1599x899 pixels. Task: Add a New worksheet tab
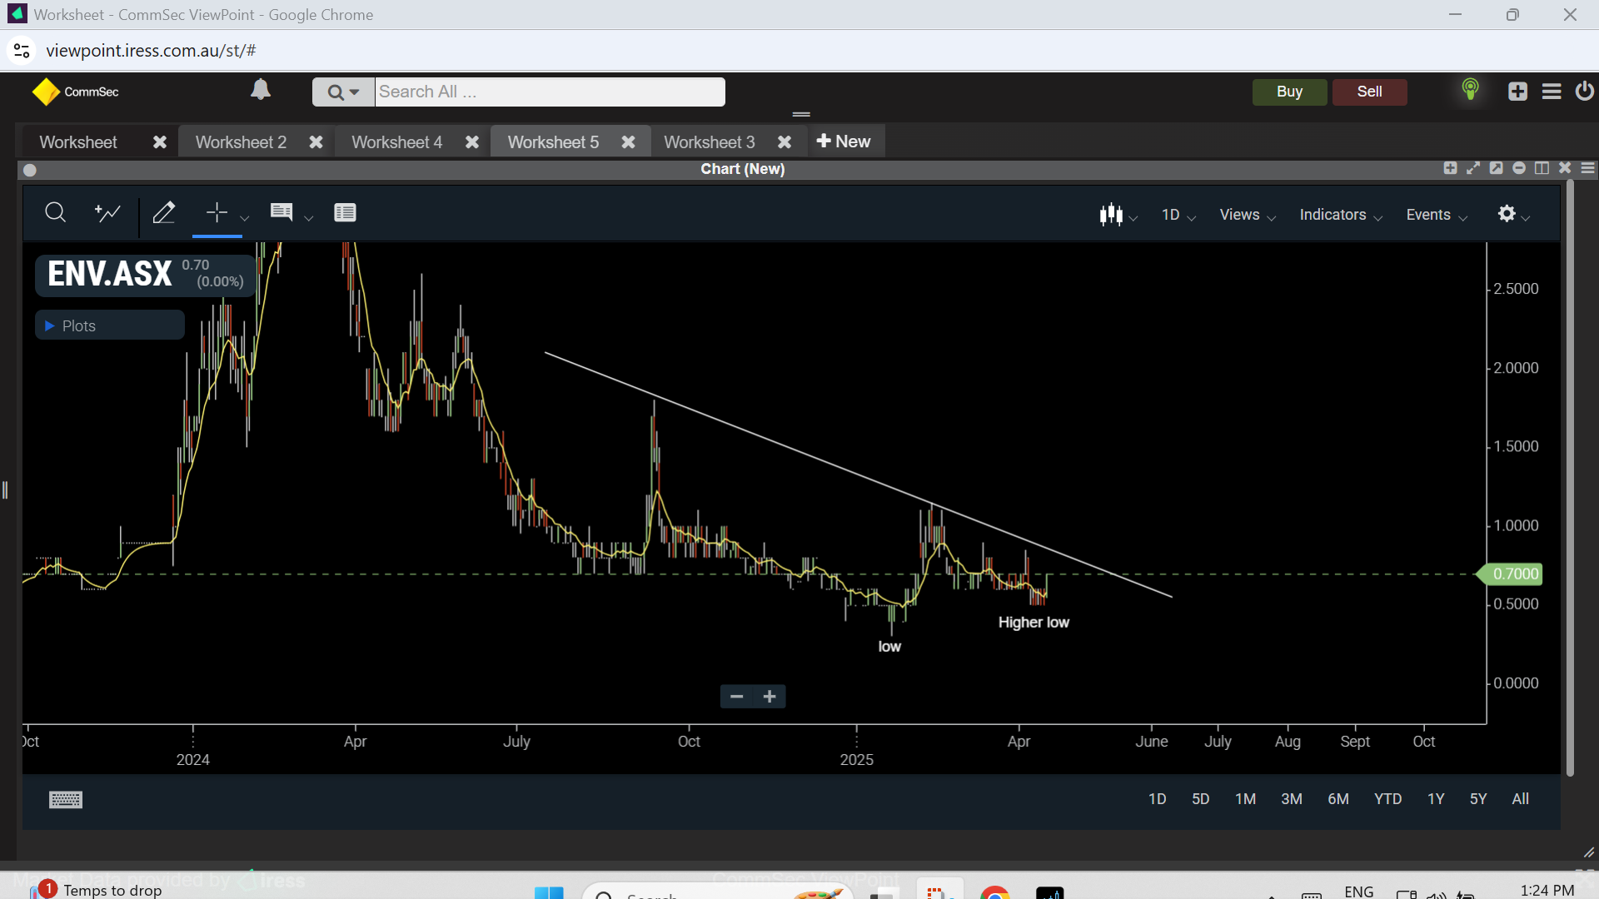coord(844,142)
